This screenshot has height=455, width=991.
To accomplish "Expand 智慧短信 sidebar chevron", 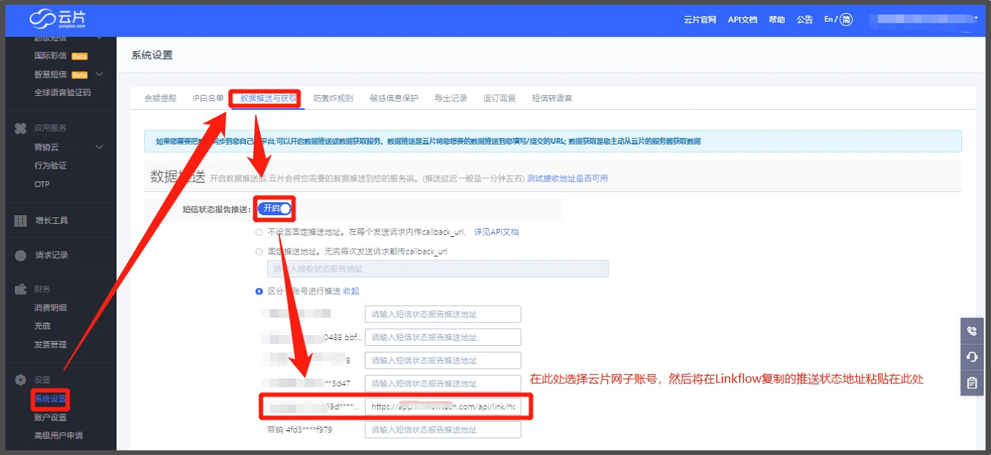I will (100, 74).
